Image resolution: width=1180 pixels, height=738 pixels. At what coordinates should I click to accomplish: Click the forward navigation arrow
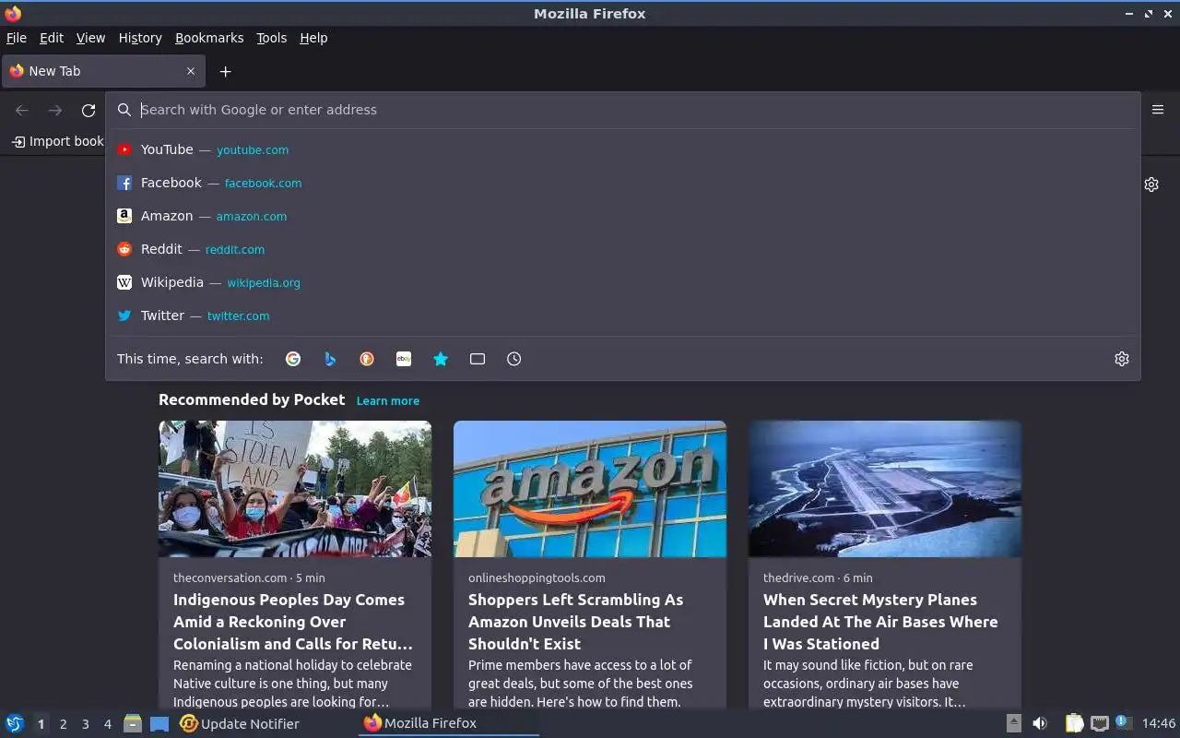point(55,111)
